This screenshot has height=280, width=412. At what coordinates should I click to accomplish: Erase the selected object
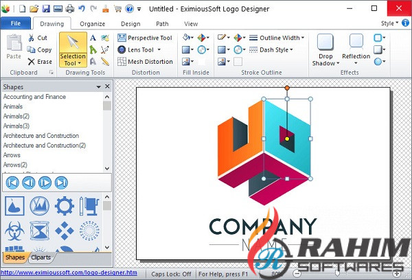40,62
